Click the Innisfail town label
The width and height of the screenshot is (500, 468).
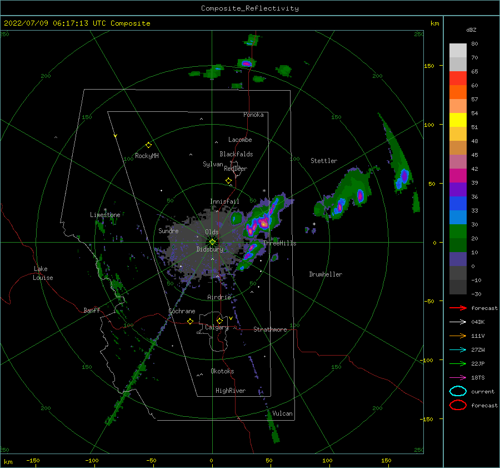point(224,201)
